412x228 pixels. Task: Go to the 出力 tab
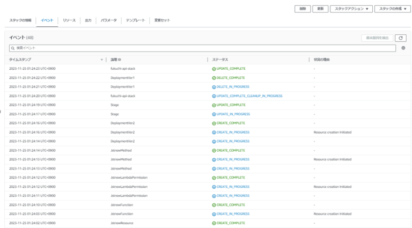[88, 20]
